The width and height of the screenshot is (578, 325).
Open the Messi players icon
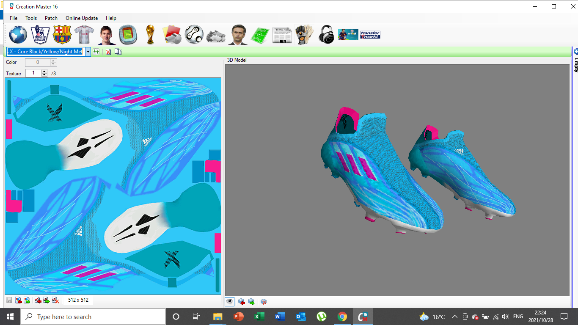tap(106, 35)
